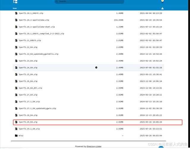Viewport: 190px width, 149px height.
Task: Click the file icon beside iperf3.18_64.zip
Action: point(16,115)
